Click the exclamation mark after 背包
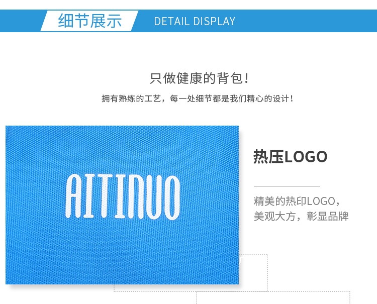 [x=246, y=78]
